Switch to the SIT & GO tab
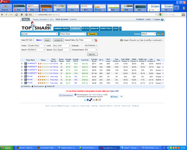 (x=85, y=29)
